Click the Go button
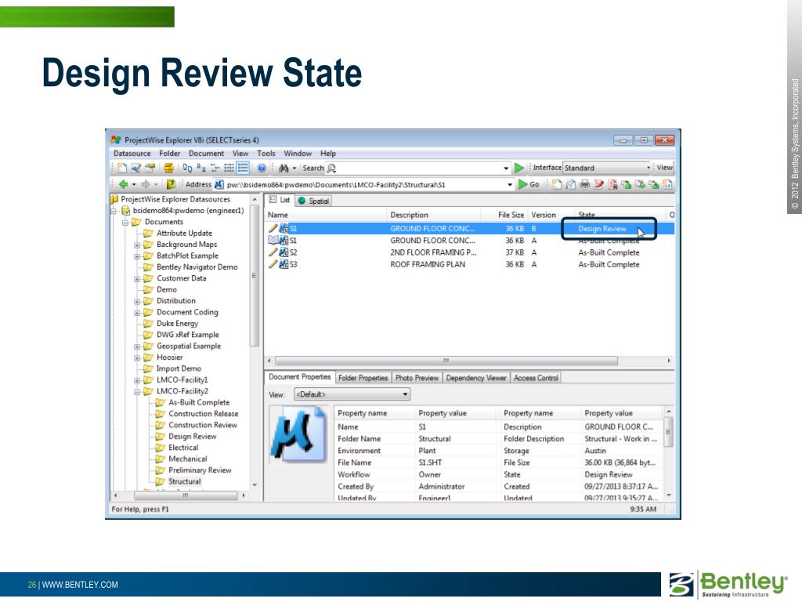 point(529,184)
